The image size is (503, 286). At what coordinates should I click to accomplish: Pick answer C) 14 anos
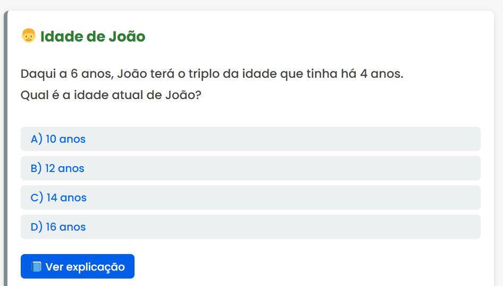click(250, 198)
